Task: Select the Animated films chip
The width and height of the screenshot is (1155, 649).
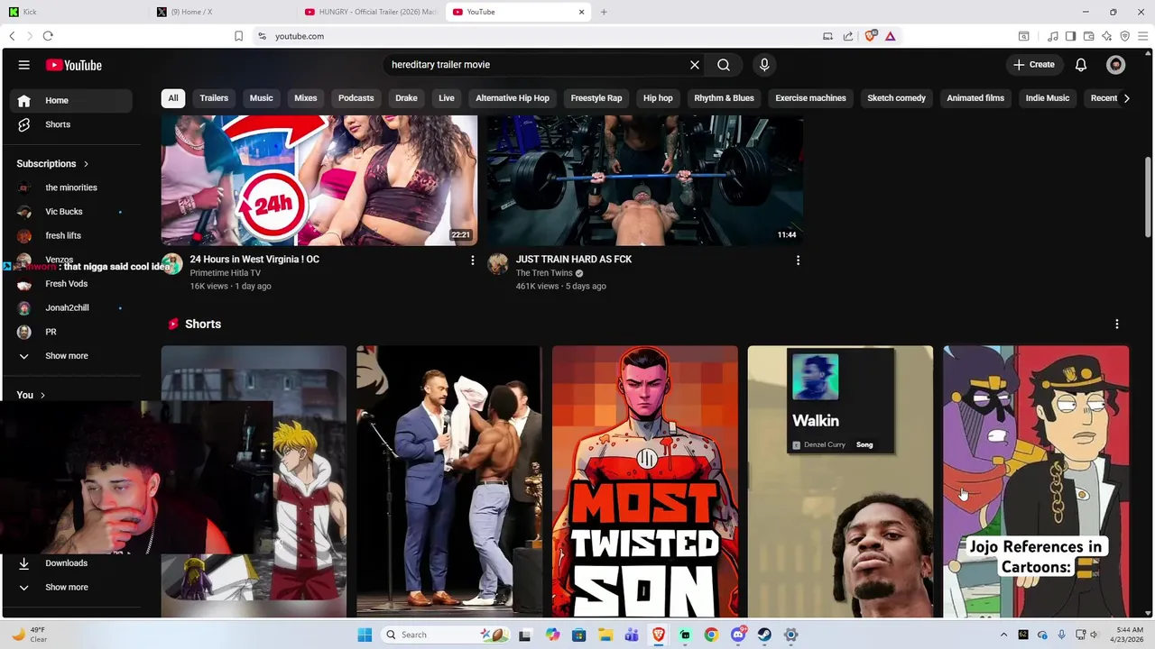Action: pyautogui.click(x=975, y=98)
